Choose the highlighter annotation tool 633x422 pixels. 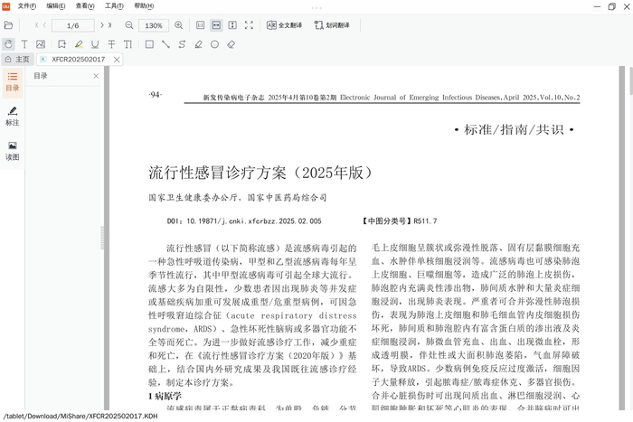[x=79, y=43]
